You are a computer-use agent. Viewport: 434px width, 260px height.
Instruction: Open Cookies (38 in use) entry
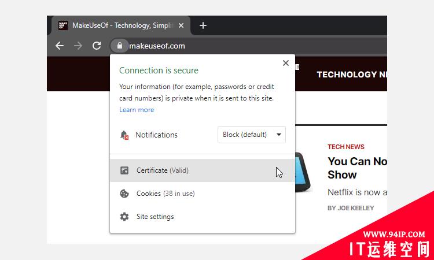click(203, 194)
